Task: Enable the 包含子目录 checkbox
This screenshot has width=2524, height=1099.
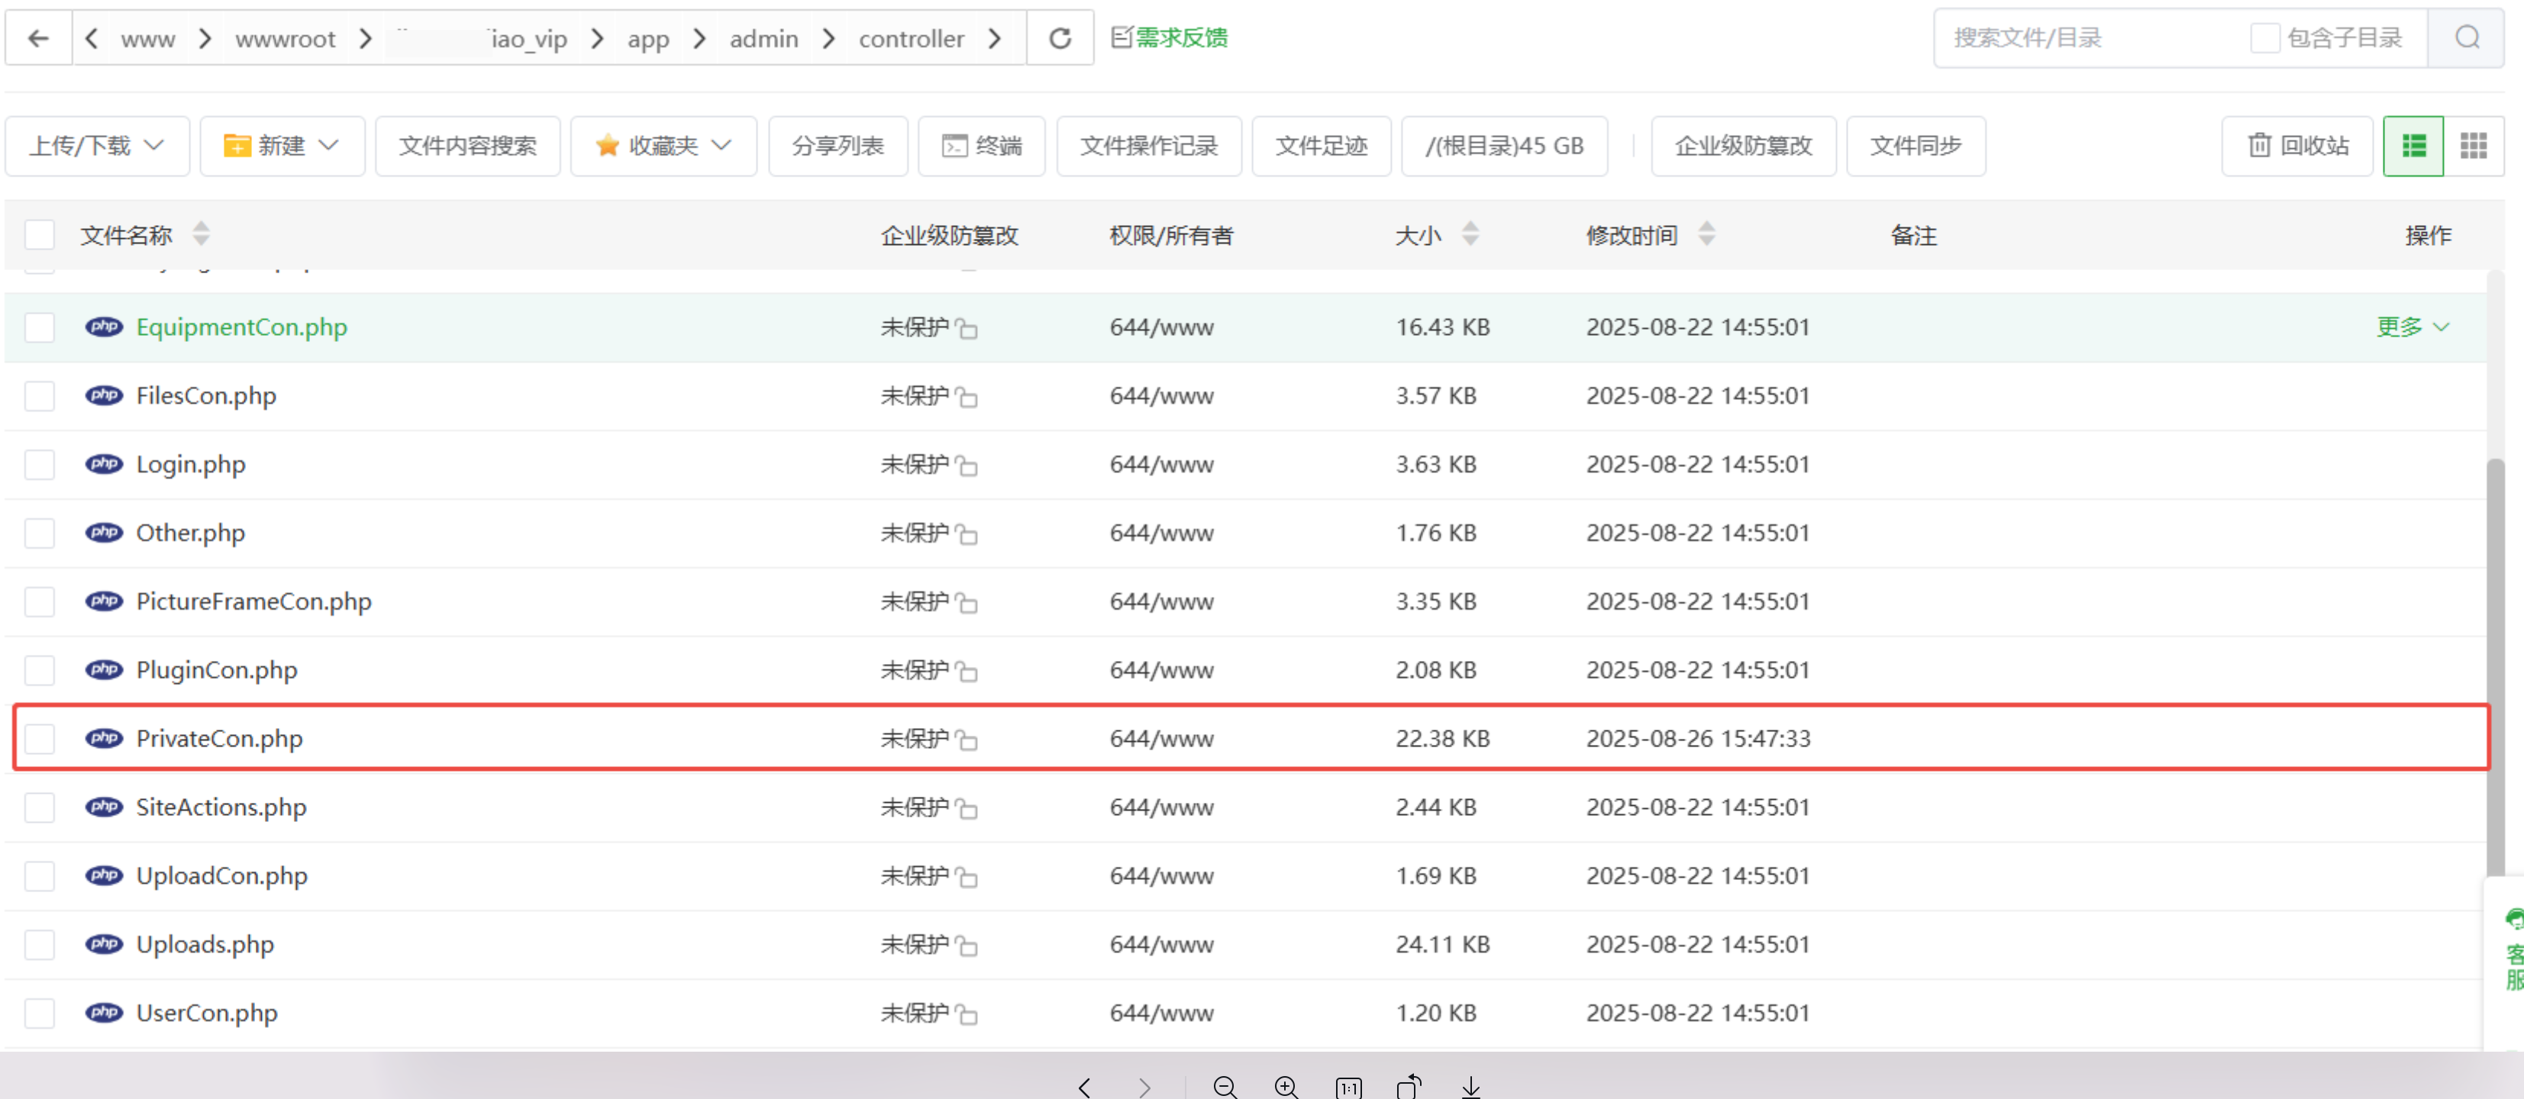Action: (2264, 38)
